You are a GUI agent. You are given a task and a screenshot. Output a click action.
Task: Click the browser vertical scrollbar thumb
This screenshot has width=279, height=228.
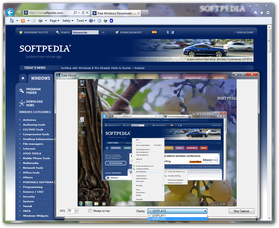[269, 41]
